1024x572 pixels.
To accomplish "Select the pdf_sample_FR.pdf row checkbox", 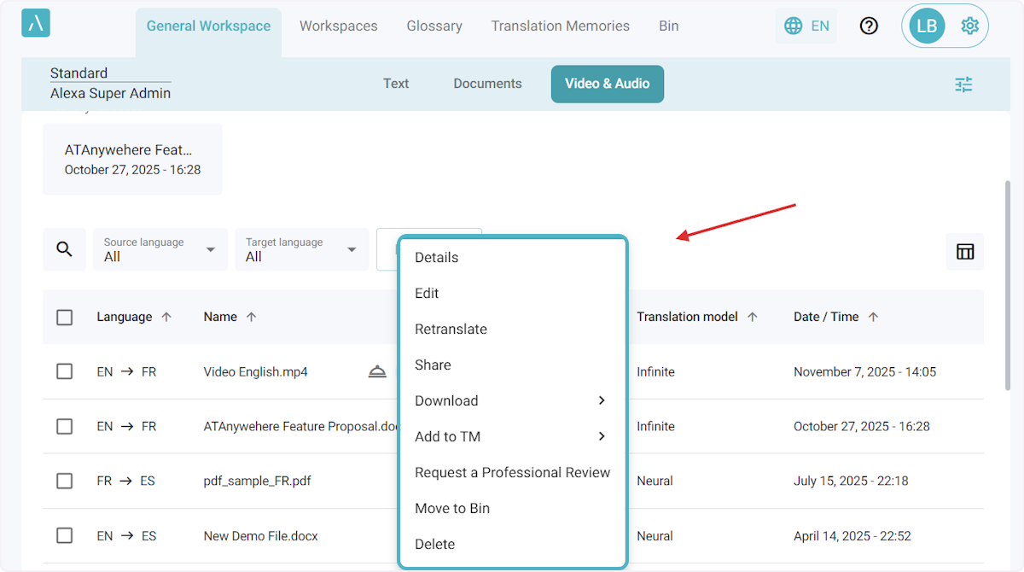I will coord(65,481).
